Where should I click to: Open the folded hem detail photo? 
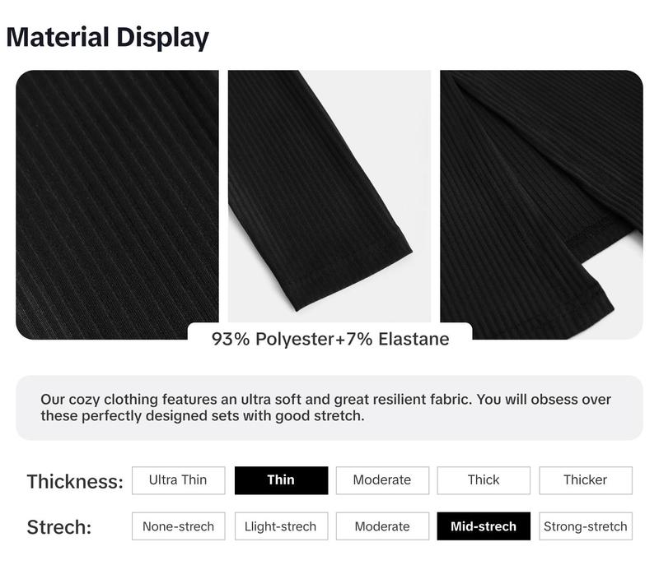point(541,205)
